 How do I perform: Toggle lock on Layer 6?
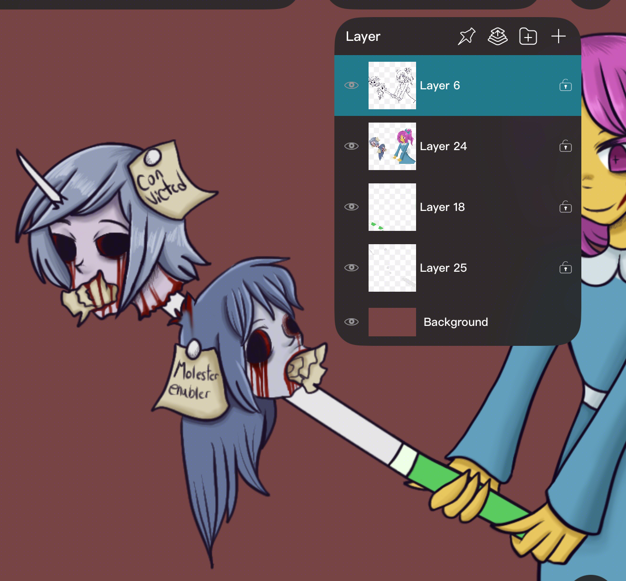tap(565, 86)
